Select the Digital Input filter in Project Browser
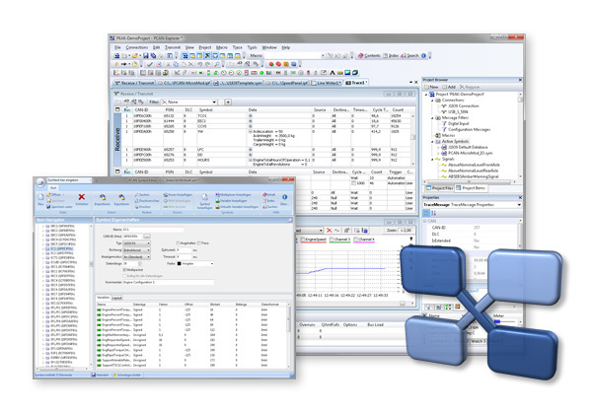The image size is (592, 412). [x=456, y=123]
